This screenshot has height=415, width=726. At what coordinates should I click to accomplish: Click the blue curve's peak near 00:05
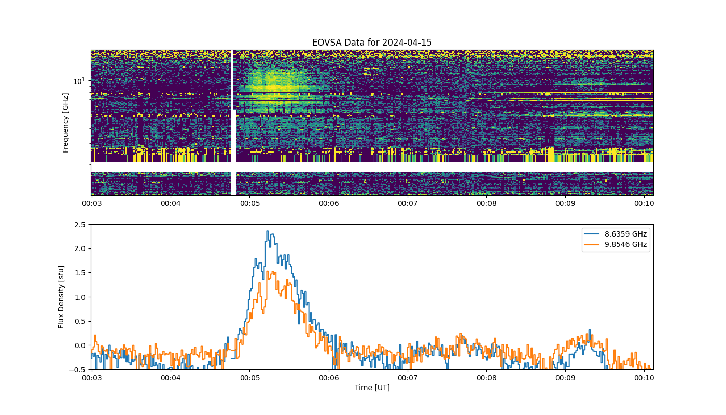[268, 231]
